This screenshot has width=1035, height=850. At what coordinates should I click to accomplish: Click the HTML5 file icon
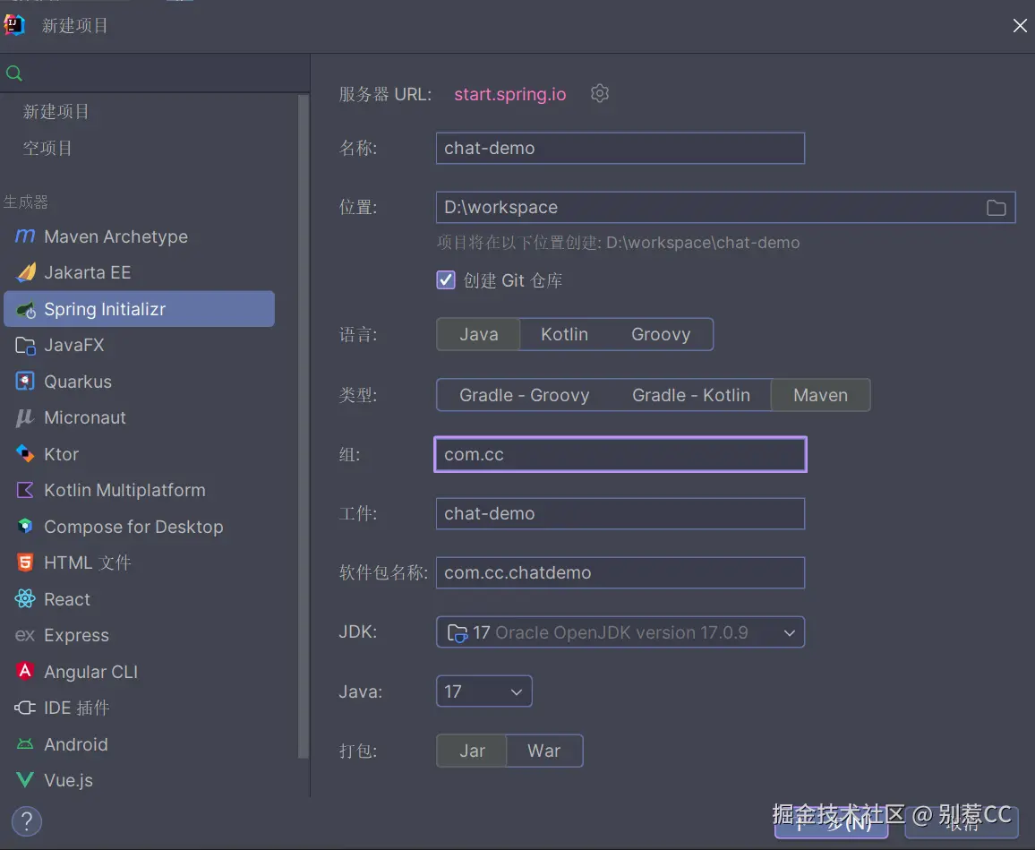click(x=25, y=562)
